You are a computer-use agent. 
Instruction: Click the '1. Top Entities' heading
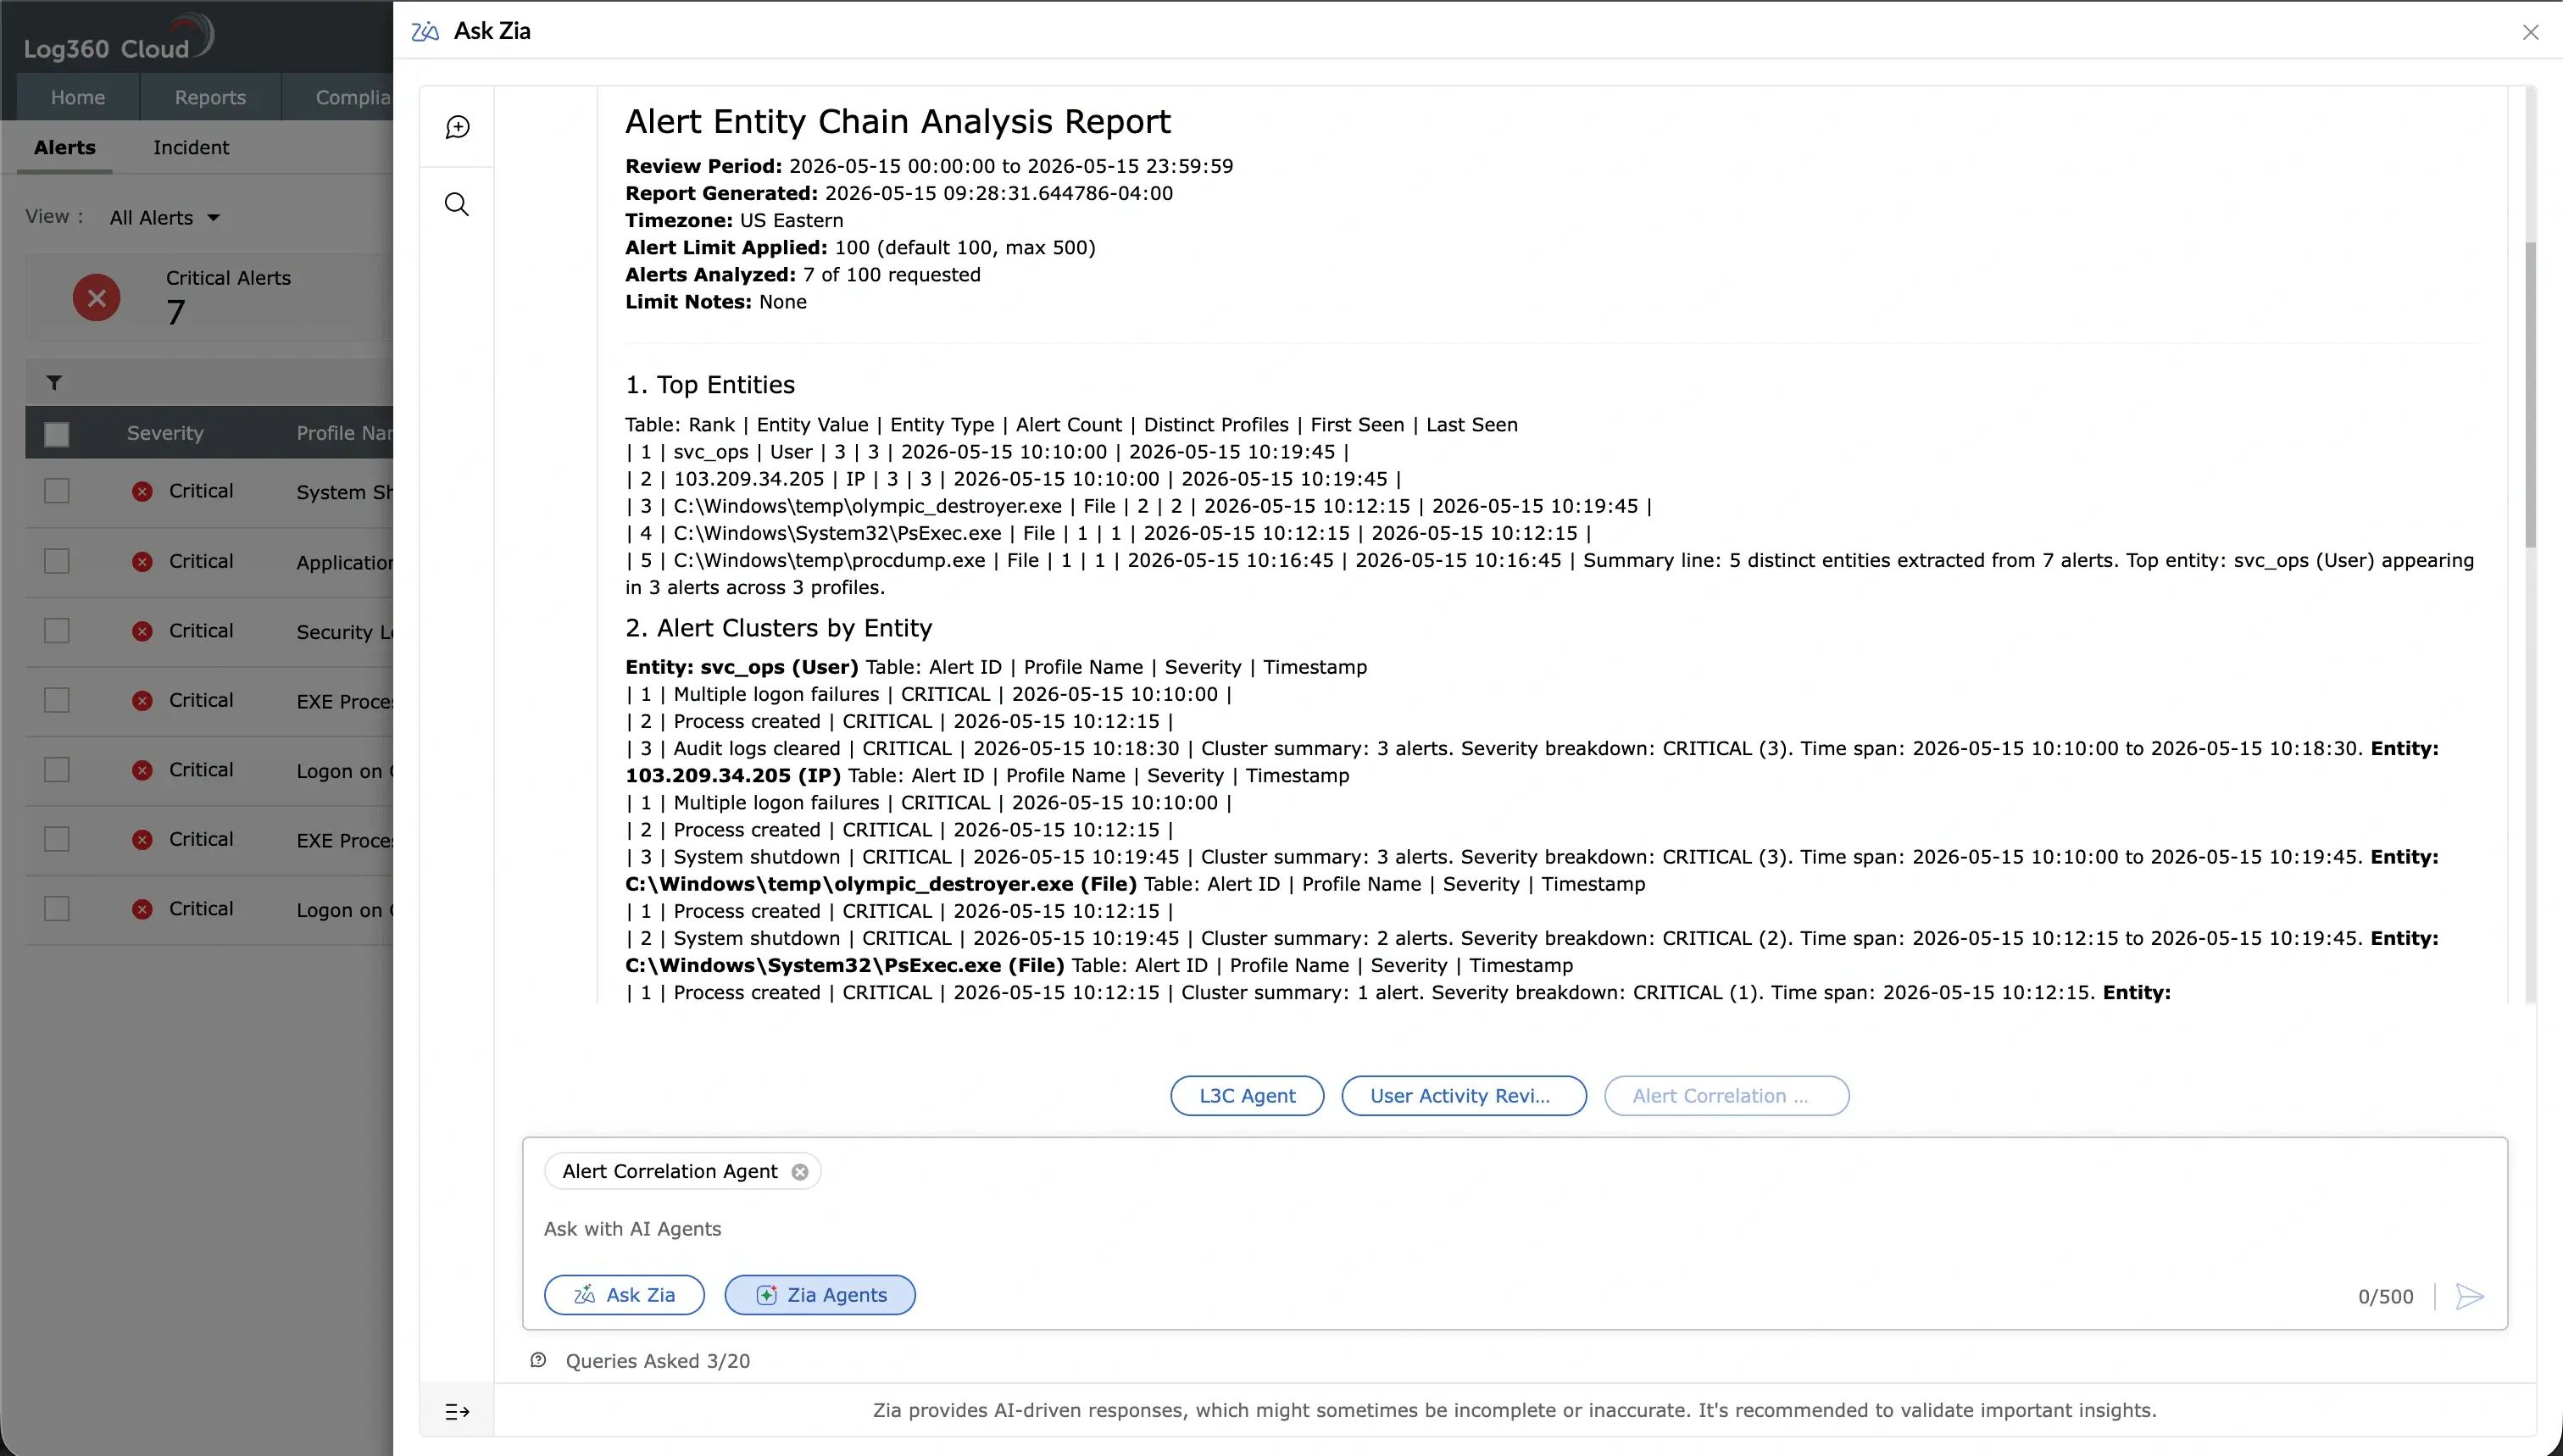[710, 385]
